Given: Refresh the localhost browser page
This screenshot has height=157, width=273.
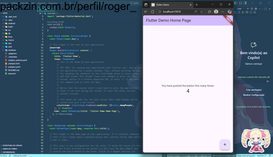Looking at the screenshot, I should point(153,12).
